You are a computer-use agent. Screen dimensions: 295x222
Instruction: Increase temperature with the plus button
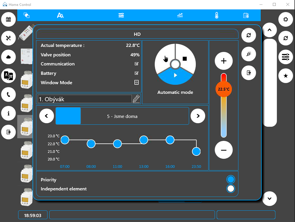(x=224, y=61)
